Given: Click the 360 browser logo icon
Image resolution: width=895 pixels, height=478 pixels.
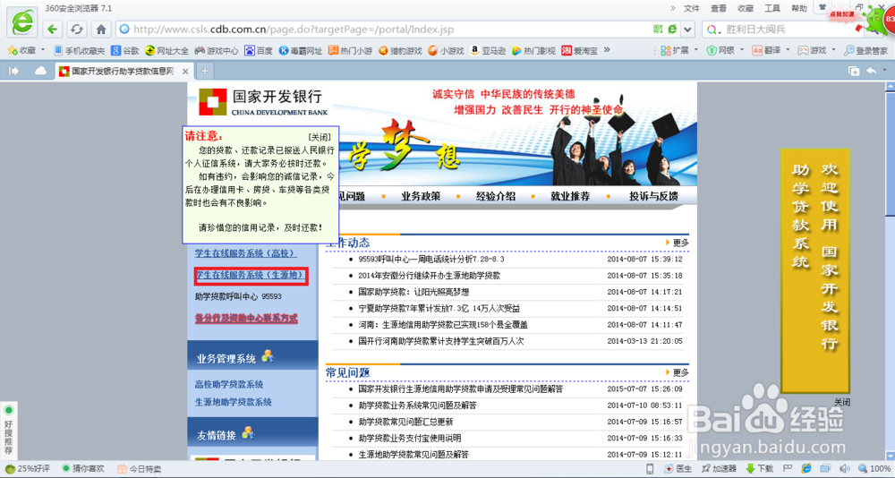Looking at the screenshot, I should point(21,22).
